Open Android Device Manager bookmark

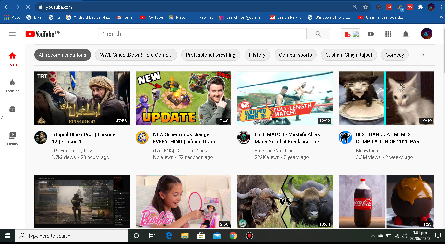(88, 17)
